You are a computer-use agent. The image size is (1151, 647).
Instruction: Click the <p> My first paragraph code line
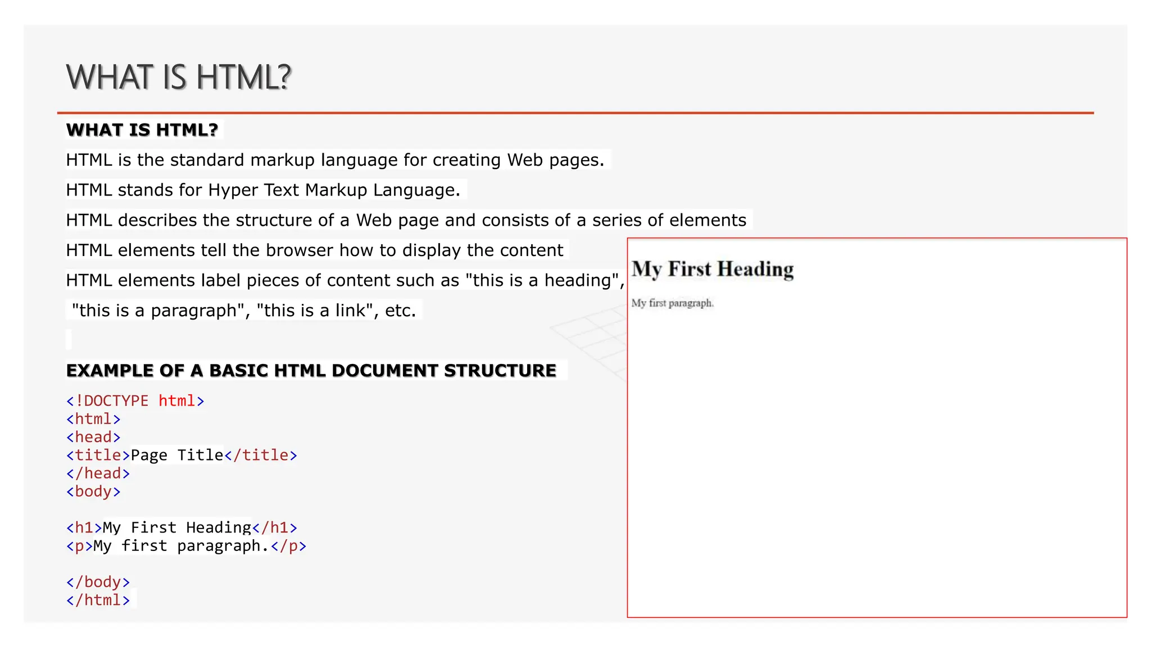point(186,546)
